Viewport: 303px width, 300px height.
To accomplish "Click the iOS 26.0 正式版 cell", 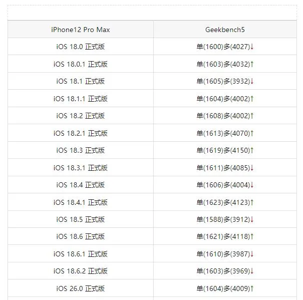I will 81,288.
